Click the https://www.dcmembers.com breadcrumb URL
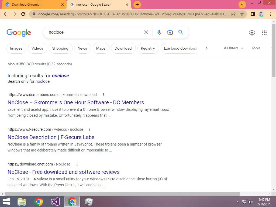The width and height of the screenshot is (276, 207). tap(33, 95)
